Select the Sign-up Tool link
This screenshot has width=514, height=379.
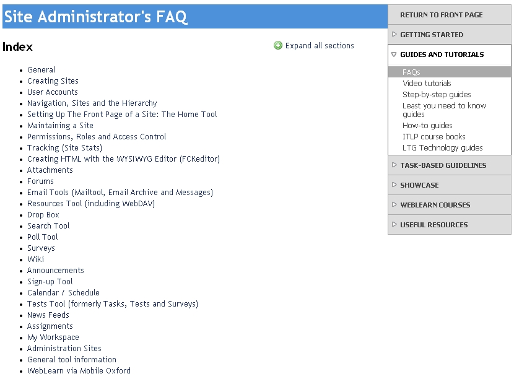click(x=50, y=282)
